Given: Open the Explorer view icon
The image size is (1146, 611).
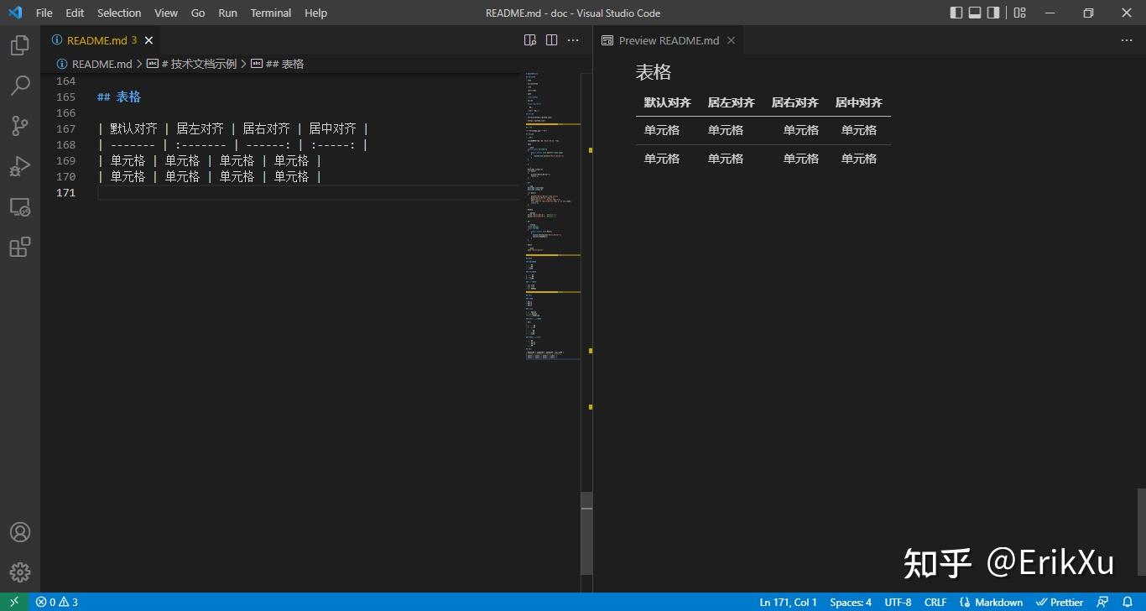Looking at the screenshot, I should click(20, 45).
